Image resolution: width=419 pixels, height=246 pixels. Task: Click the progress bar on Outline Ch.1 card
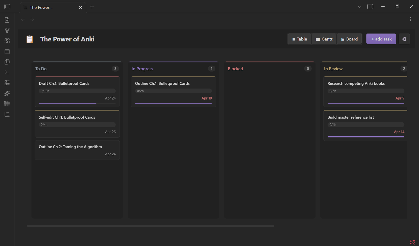coord(173,103)
